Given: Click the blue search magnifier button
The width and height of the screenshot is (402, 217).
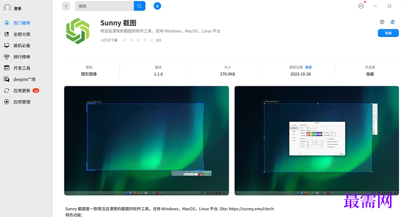Looking at the screenshot, I should (x=140, y=6).
